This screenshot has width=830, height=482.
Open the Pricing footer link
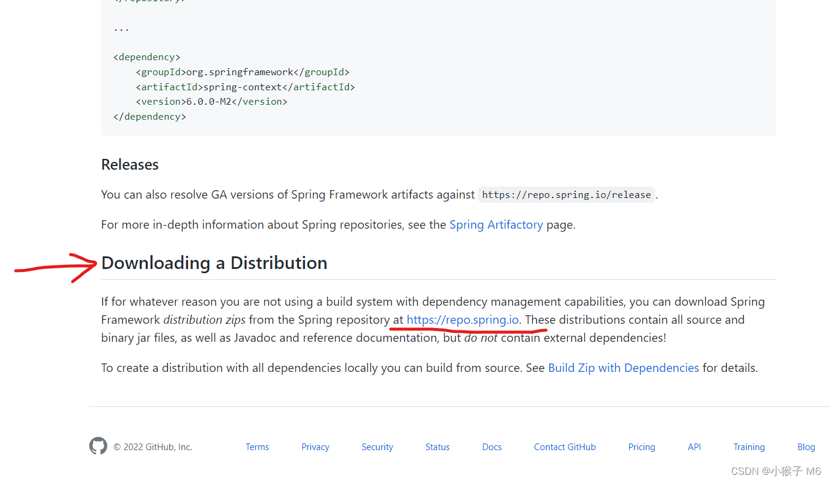(641, 447)
